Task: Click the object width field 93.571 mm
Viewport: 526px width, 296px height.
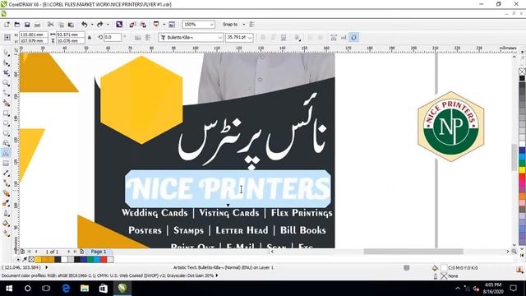Action: (70, 35)
